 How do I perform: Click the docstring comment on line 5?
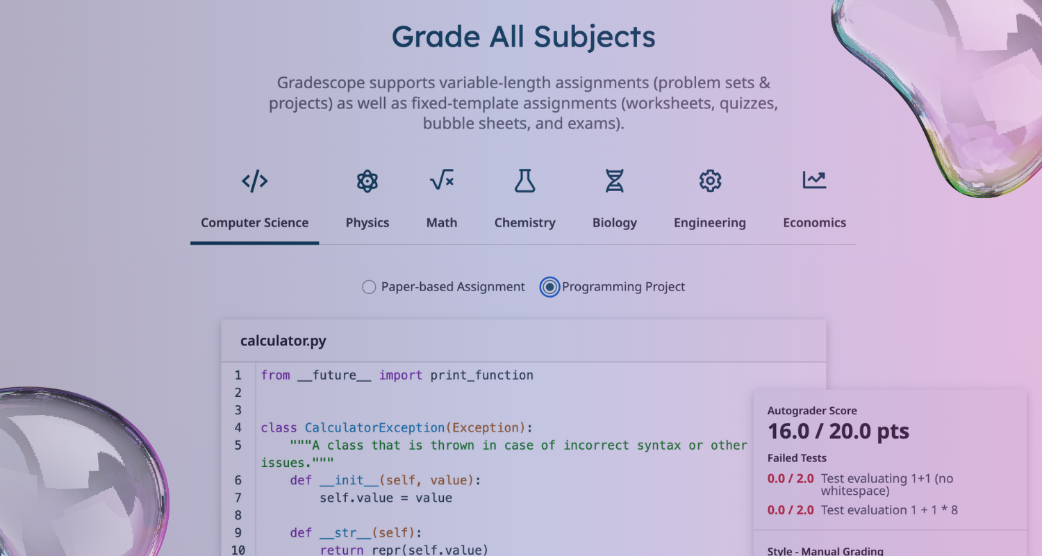click(x=504, y=454)
